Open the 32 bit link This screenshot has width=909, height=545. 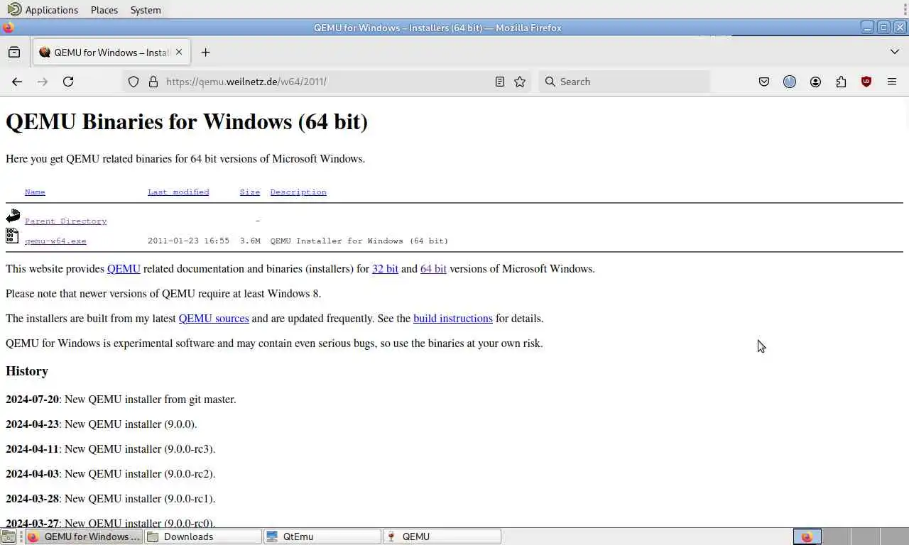click(x=385, y=269)
